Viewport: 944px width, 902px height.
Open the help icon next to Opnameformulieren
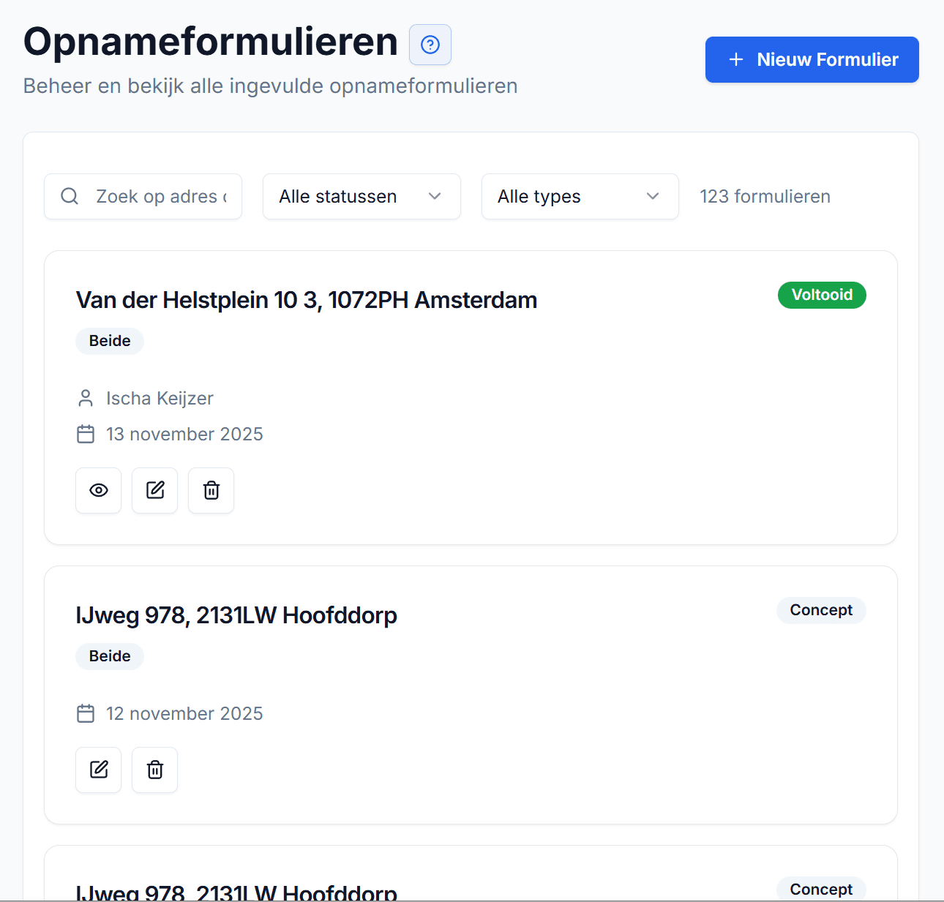pyautogui.click(x=430, y=45)
